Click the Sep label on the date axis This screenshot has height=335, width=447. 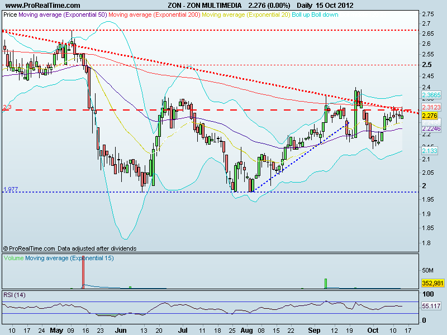(314, 331)
